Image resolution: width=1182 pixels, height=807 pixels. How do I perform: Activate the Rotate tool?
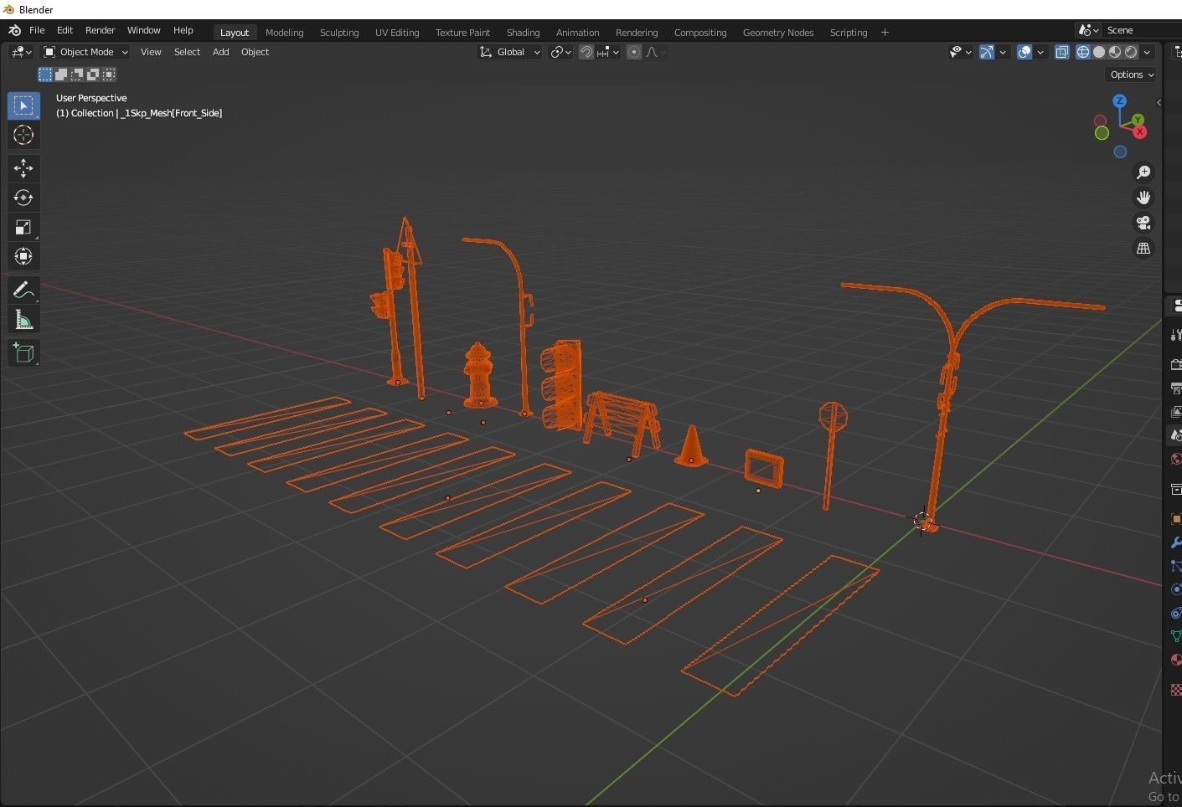[x=23, y=198]
